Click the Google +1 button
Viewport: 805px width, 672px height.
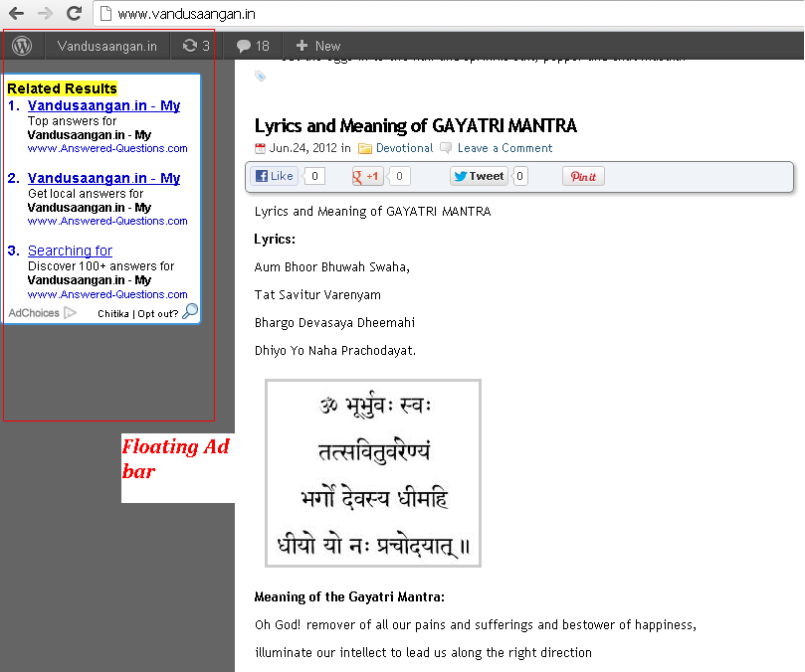tap(367, 177)
